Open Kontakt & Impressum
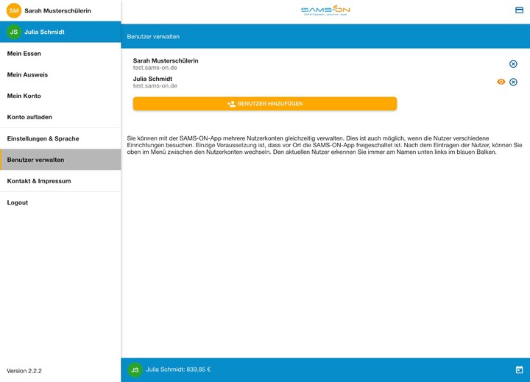 [39, 181]
